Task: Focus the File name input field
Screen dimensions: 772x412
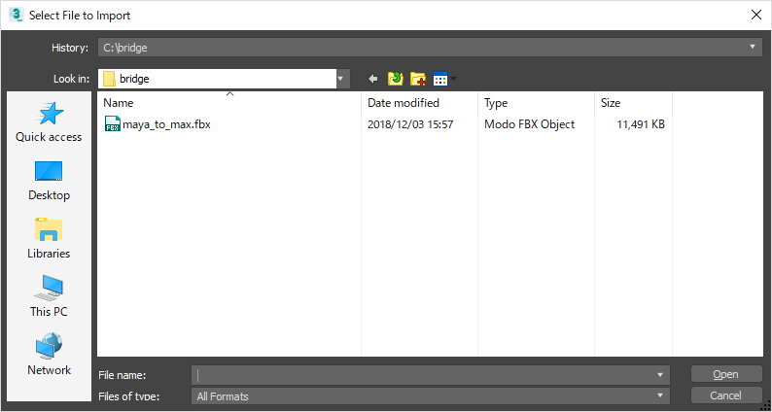Action: [x=423, y=374]
